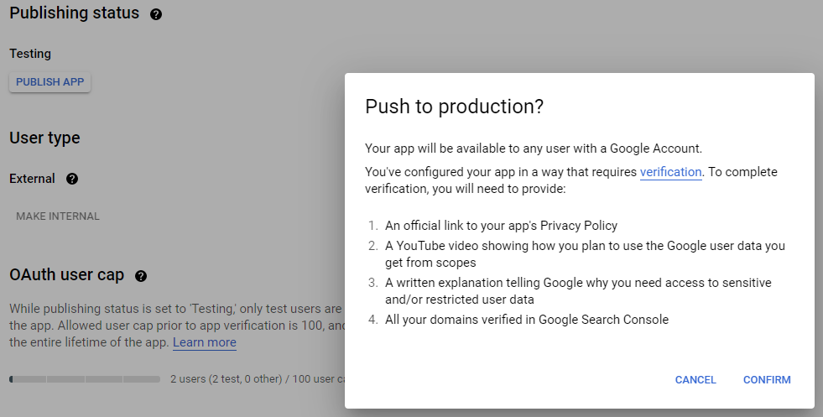Select the Privacy Policy requirement line
This screenshot has width=823, height=417.
501,226
